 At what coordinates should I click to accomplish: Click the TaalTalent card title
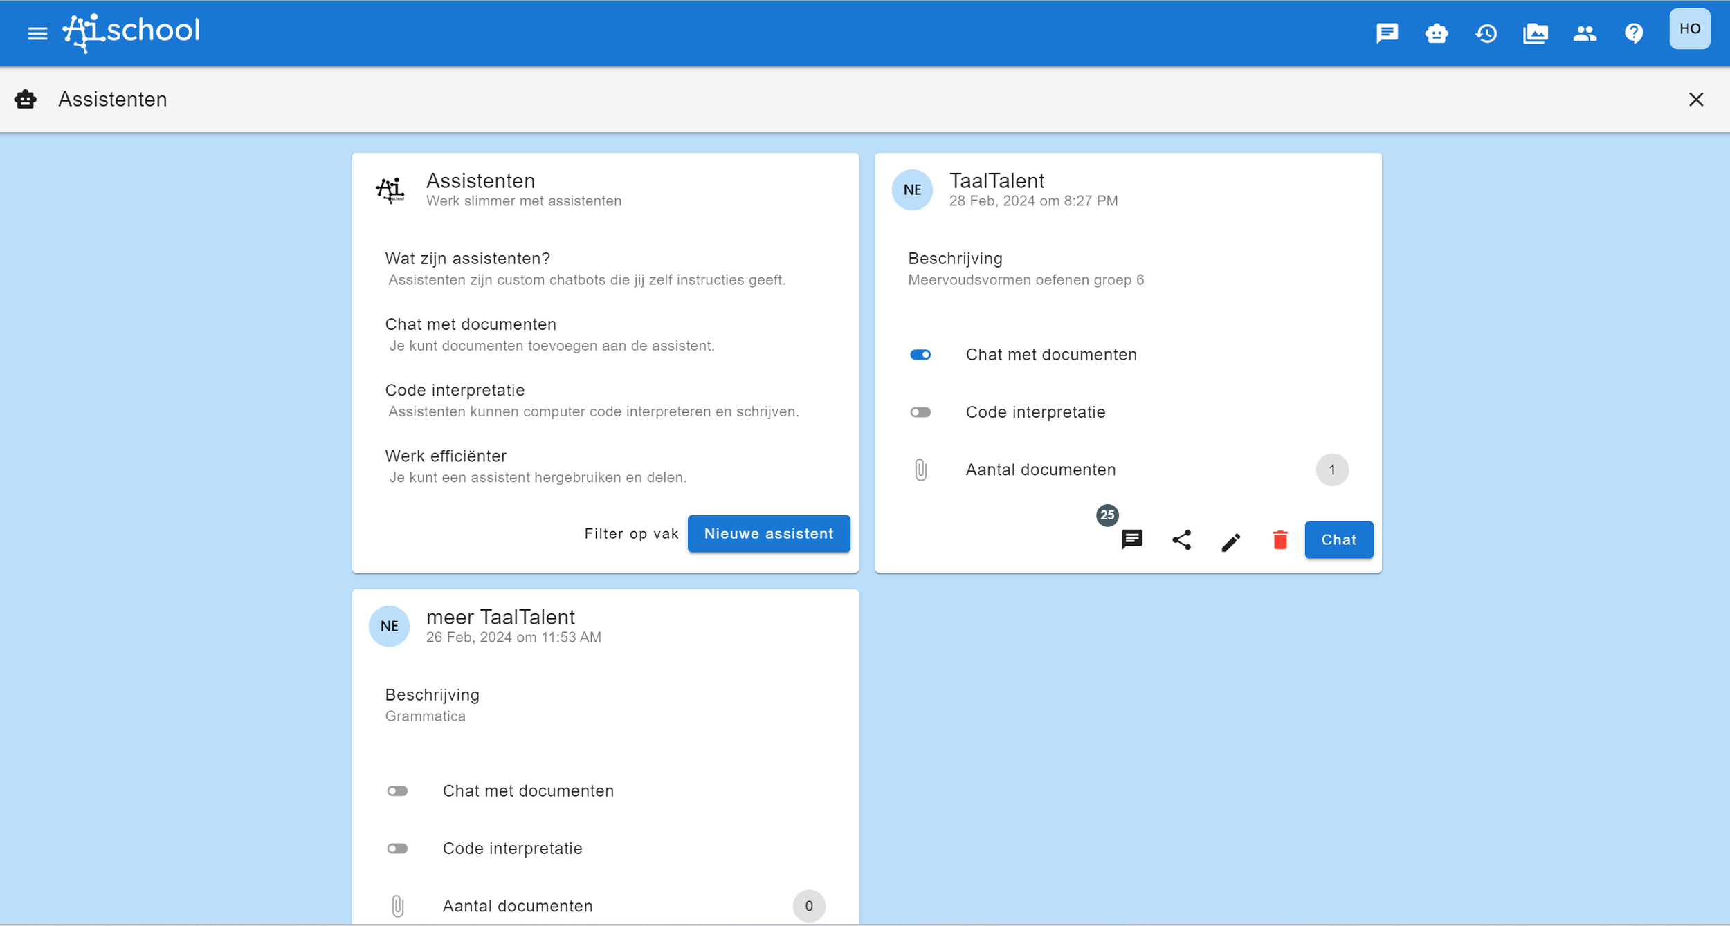pos(996,181)
